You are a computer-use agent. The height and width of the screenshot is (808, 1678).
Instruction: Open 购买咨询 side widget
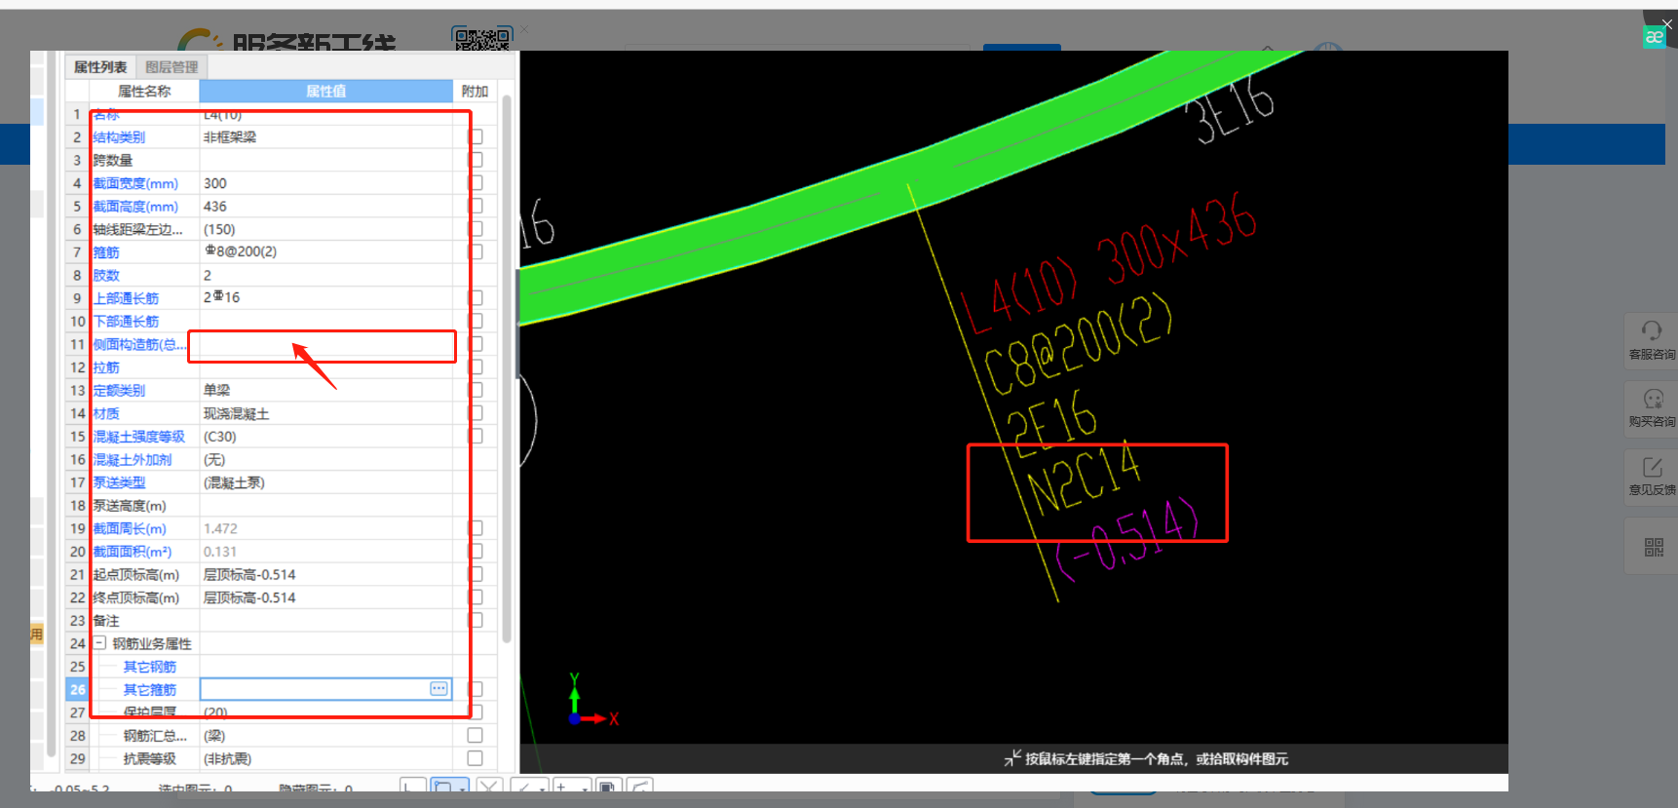[1652, 407]
